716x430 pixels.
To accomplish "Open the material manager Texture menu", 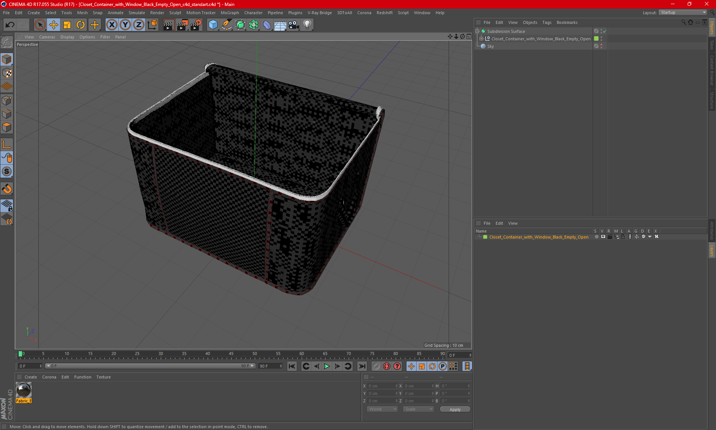I will point(103,377).
